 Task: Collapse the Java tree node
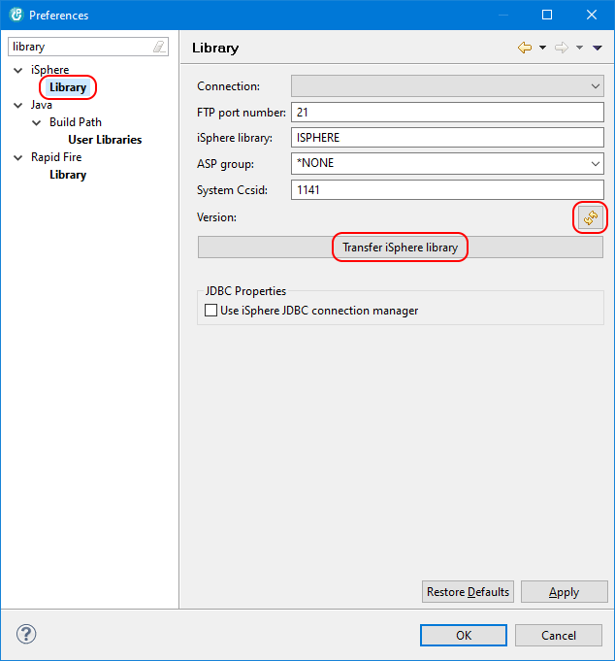18,106
